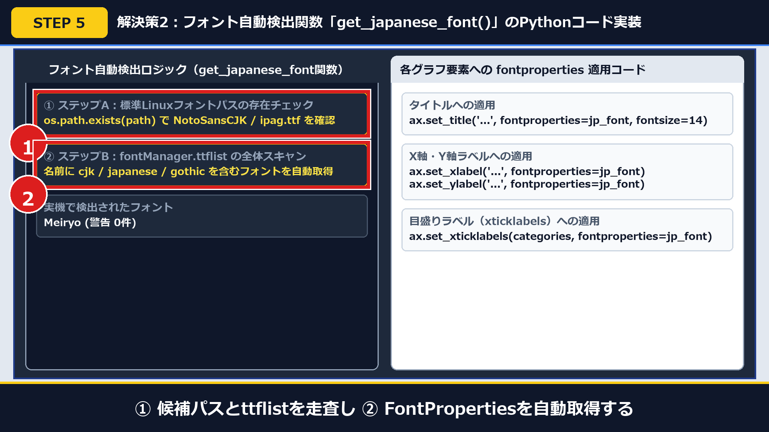Click the cjk / japanese / gothic line
The width and height of the screenshot is (769, 432).
tap(188, 172)
